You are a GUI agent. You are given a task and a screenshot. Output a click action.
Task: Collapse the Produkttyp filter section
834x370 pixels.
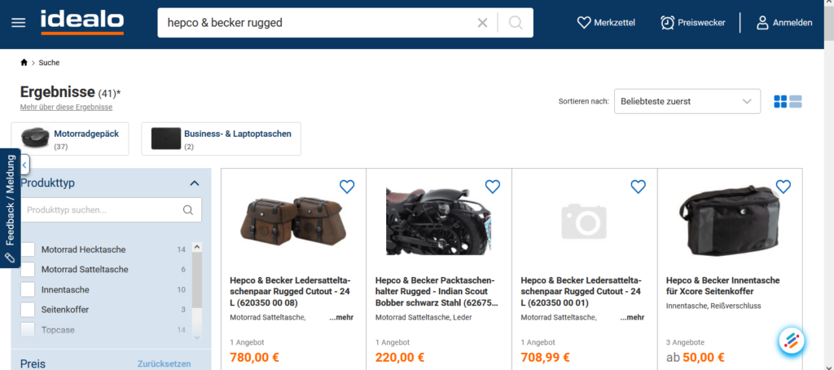pos(195,183)
